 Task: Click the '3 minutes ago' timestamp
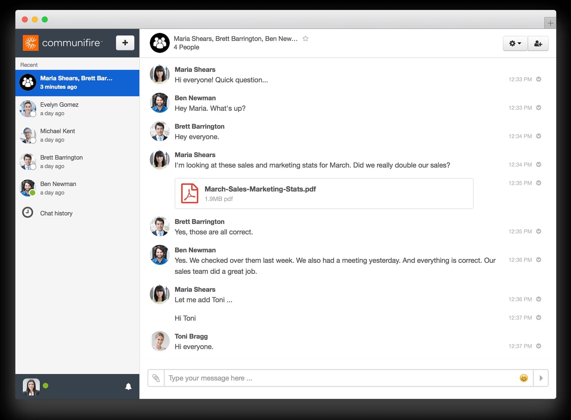[58, 87]
